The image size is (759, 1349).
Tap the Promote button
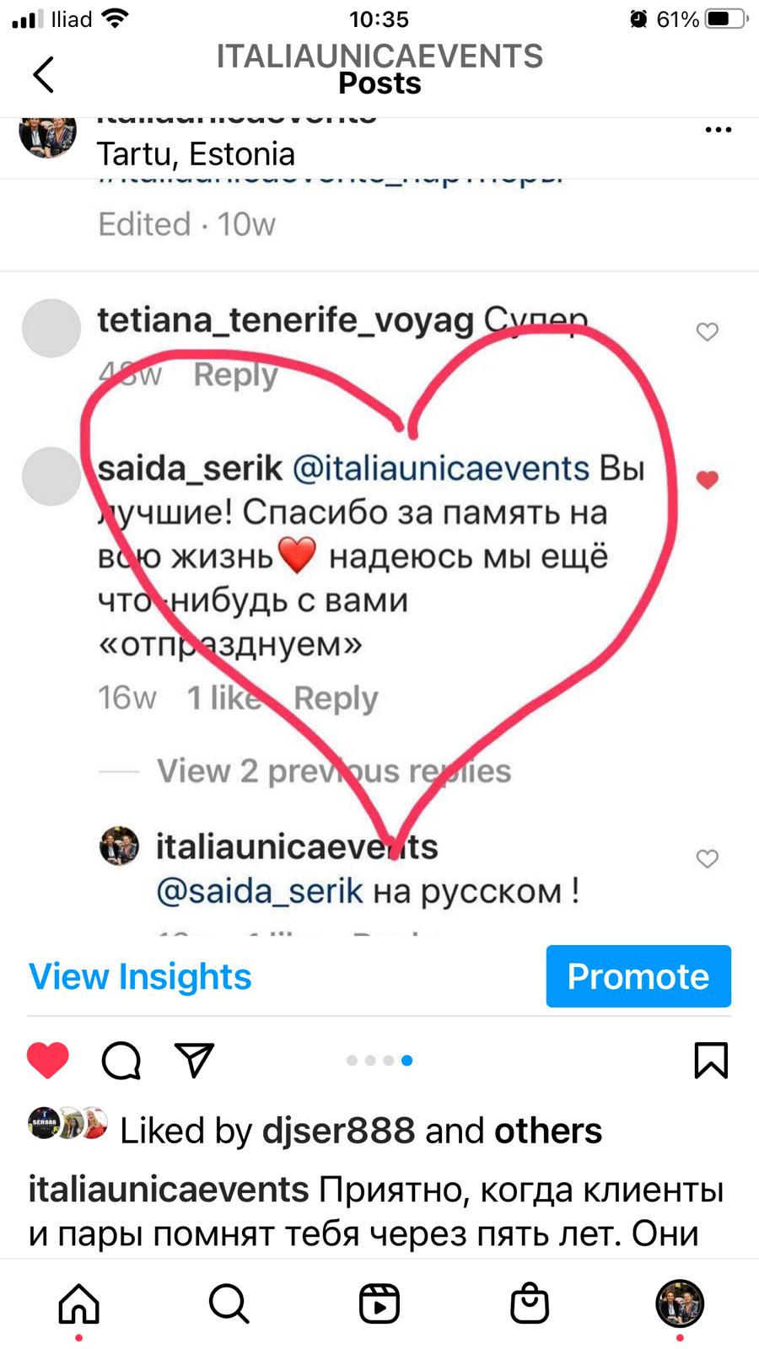tap(638, 976)
